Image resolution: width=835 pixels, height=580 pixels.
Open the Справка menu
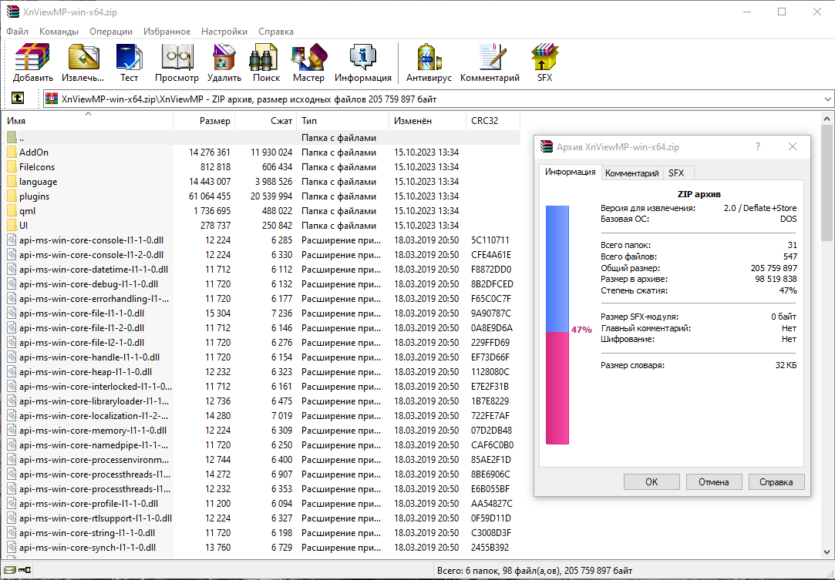point(276,32)
